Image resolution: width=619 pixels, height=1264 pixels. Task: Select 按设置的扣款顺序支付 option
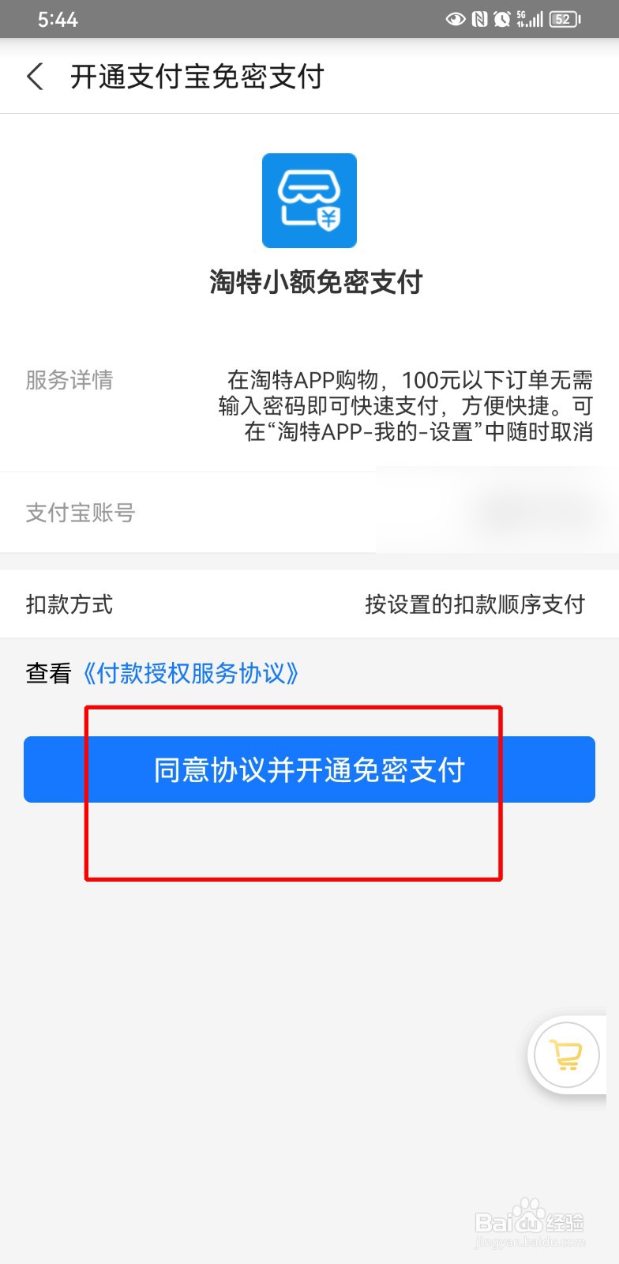point(475,604)
